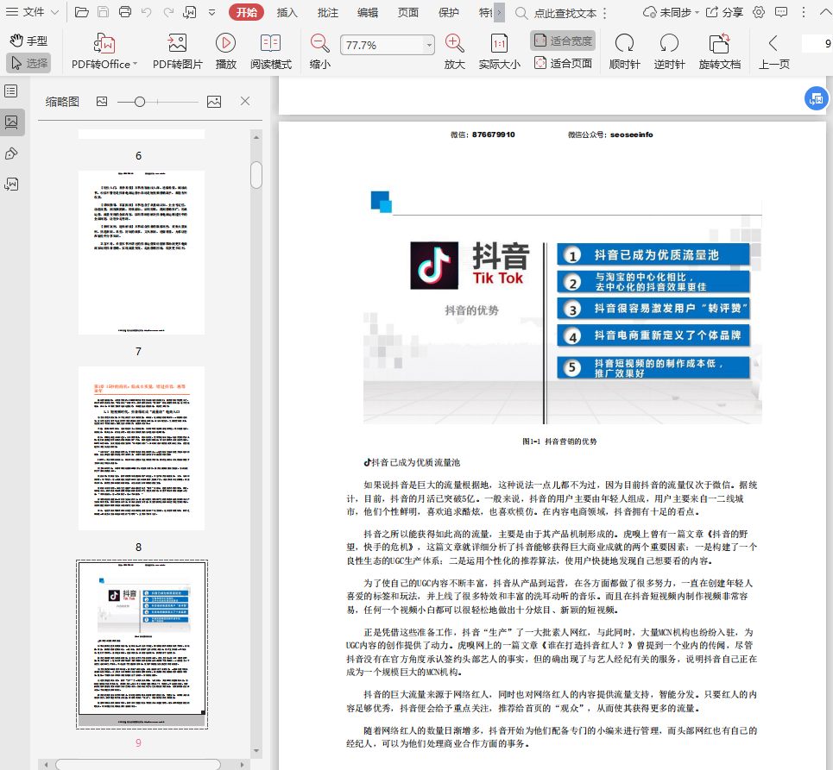833x770 pixels.
Task: Click thumbnail panel scroll down arrow
Action: click(x=256, y=751)
